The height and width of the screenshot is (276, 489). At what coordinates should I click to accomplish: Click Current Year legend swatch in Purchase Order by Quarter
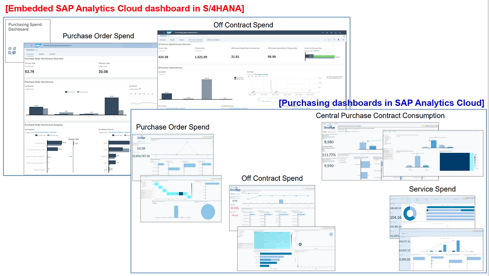(66, 92)
